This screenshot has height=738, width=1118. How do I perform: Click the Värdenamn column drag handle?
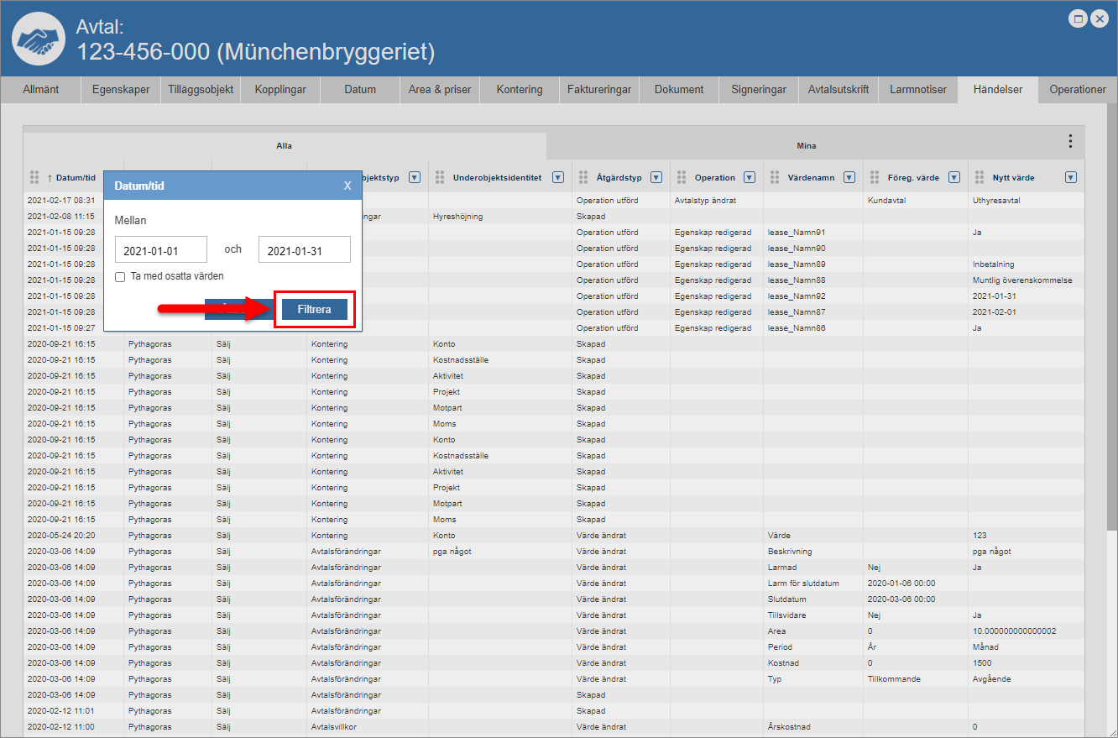pos(774,177)
